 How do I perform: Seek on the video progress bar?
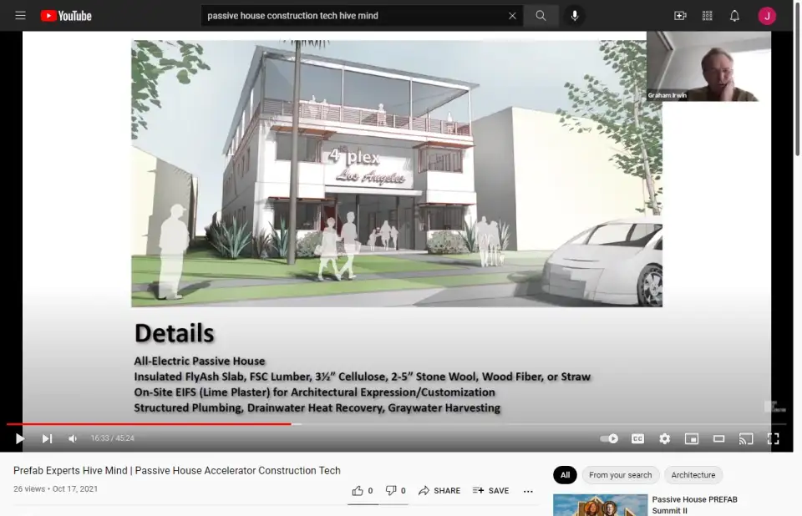(x=418, y=424)
